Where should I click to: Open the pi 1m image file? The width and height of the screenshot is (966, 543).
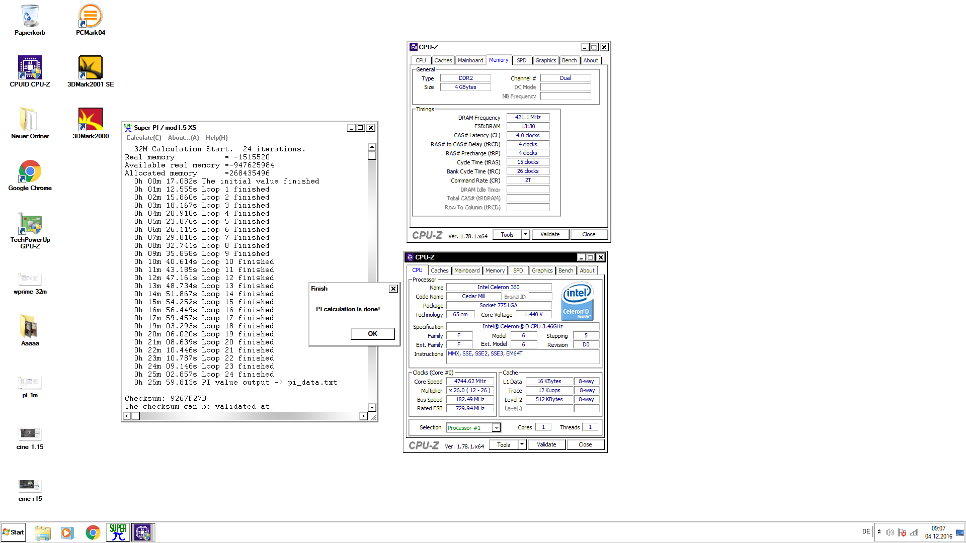(x=30, y=387)
